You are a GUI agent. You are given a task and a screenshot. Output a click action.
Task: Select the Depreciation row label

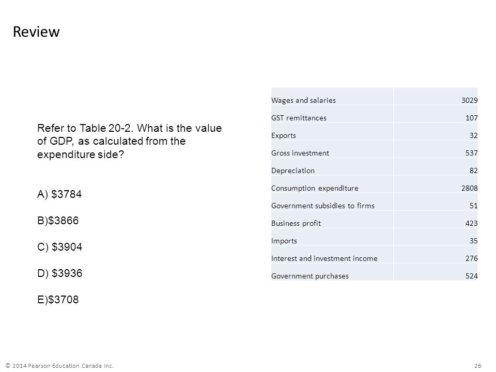pos(293,171)
